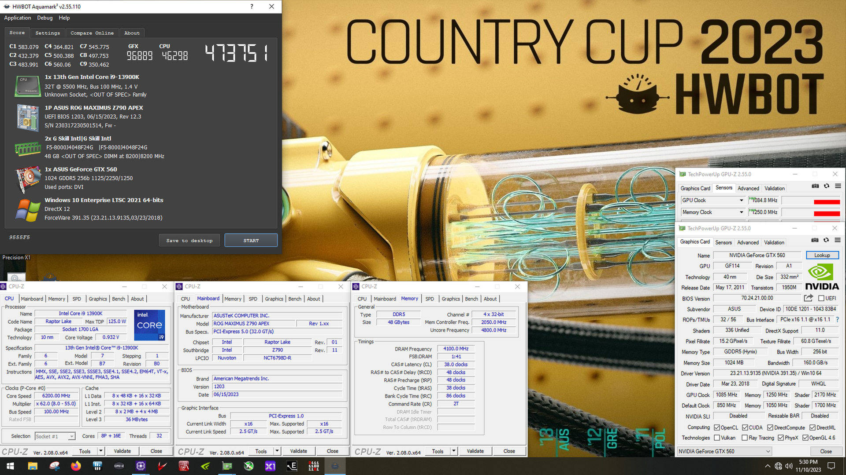This screenshot has width=846, height=475.
Task: Refresh sensors in the GPU-Z Sensors window
Action: [827, 186]
